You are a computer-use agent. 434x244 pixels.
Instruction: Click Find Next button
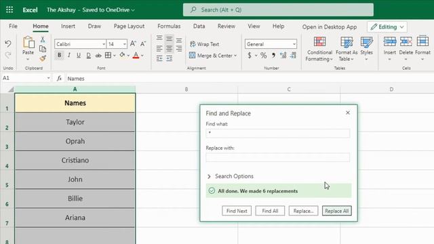pyautogui.click(x=237, y=211)
